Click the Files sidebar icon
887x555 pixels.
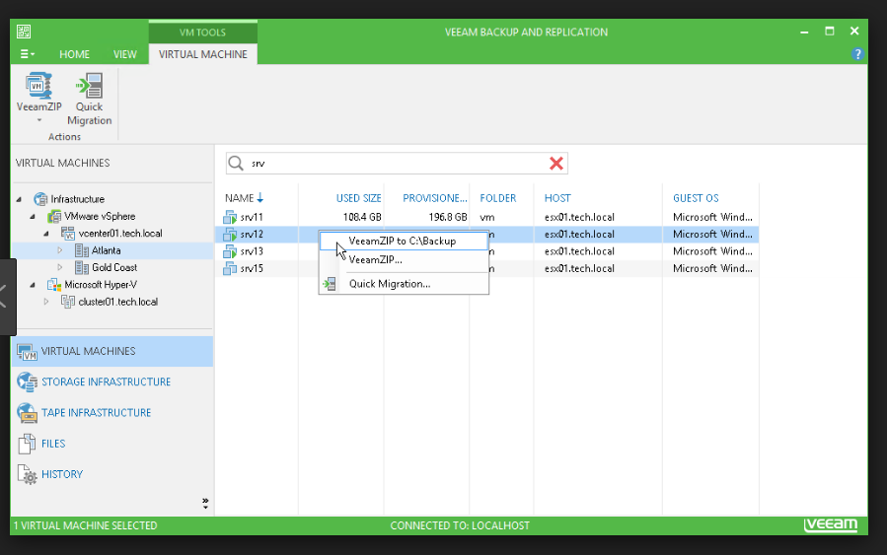(27, 444)
